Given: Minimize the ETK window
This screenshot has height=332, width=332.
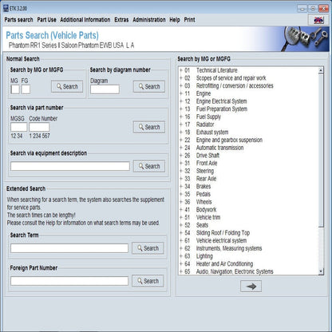Looking at the screenshot, I should tap(302, 9).
